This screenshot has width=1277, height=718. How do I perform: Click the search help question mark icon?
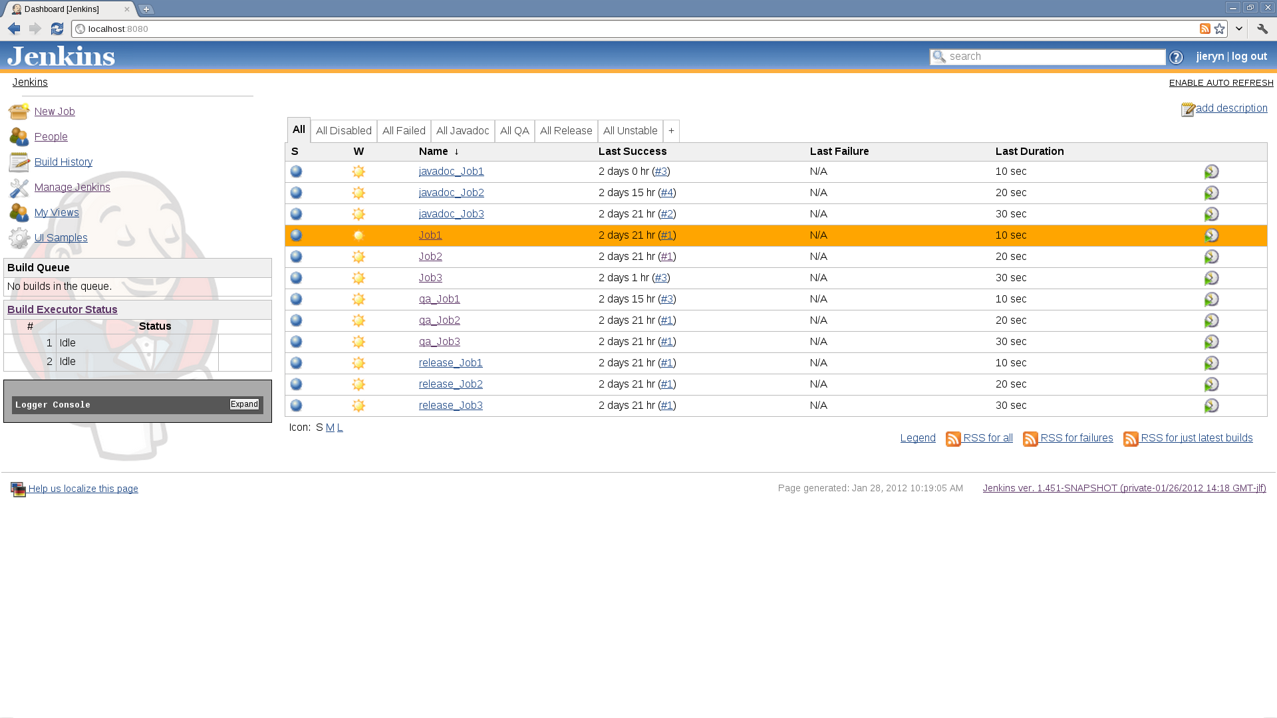pos(1176,57)
